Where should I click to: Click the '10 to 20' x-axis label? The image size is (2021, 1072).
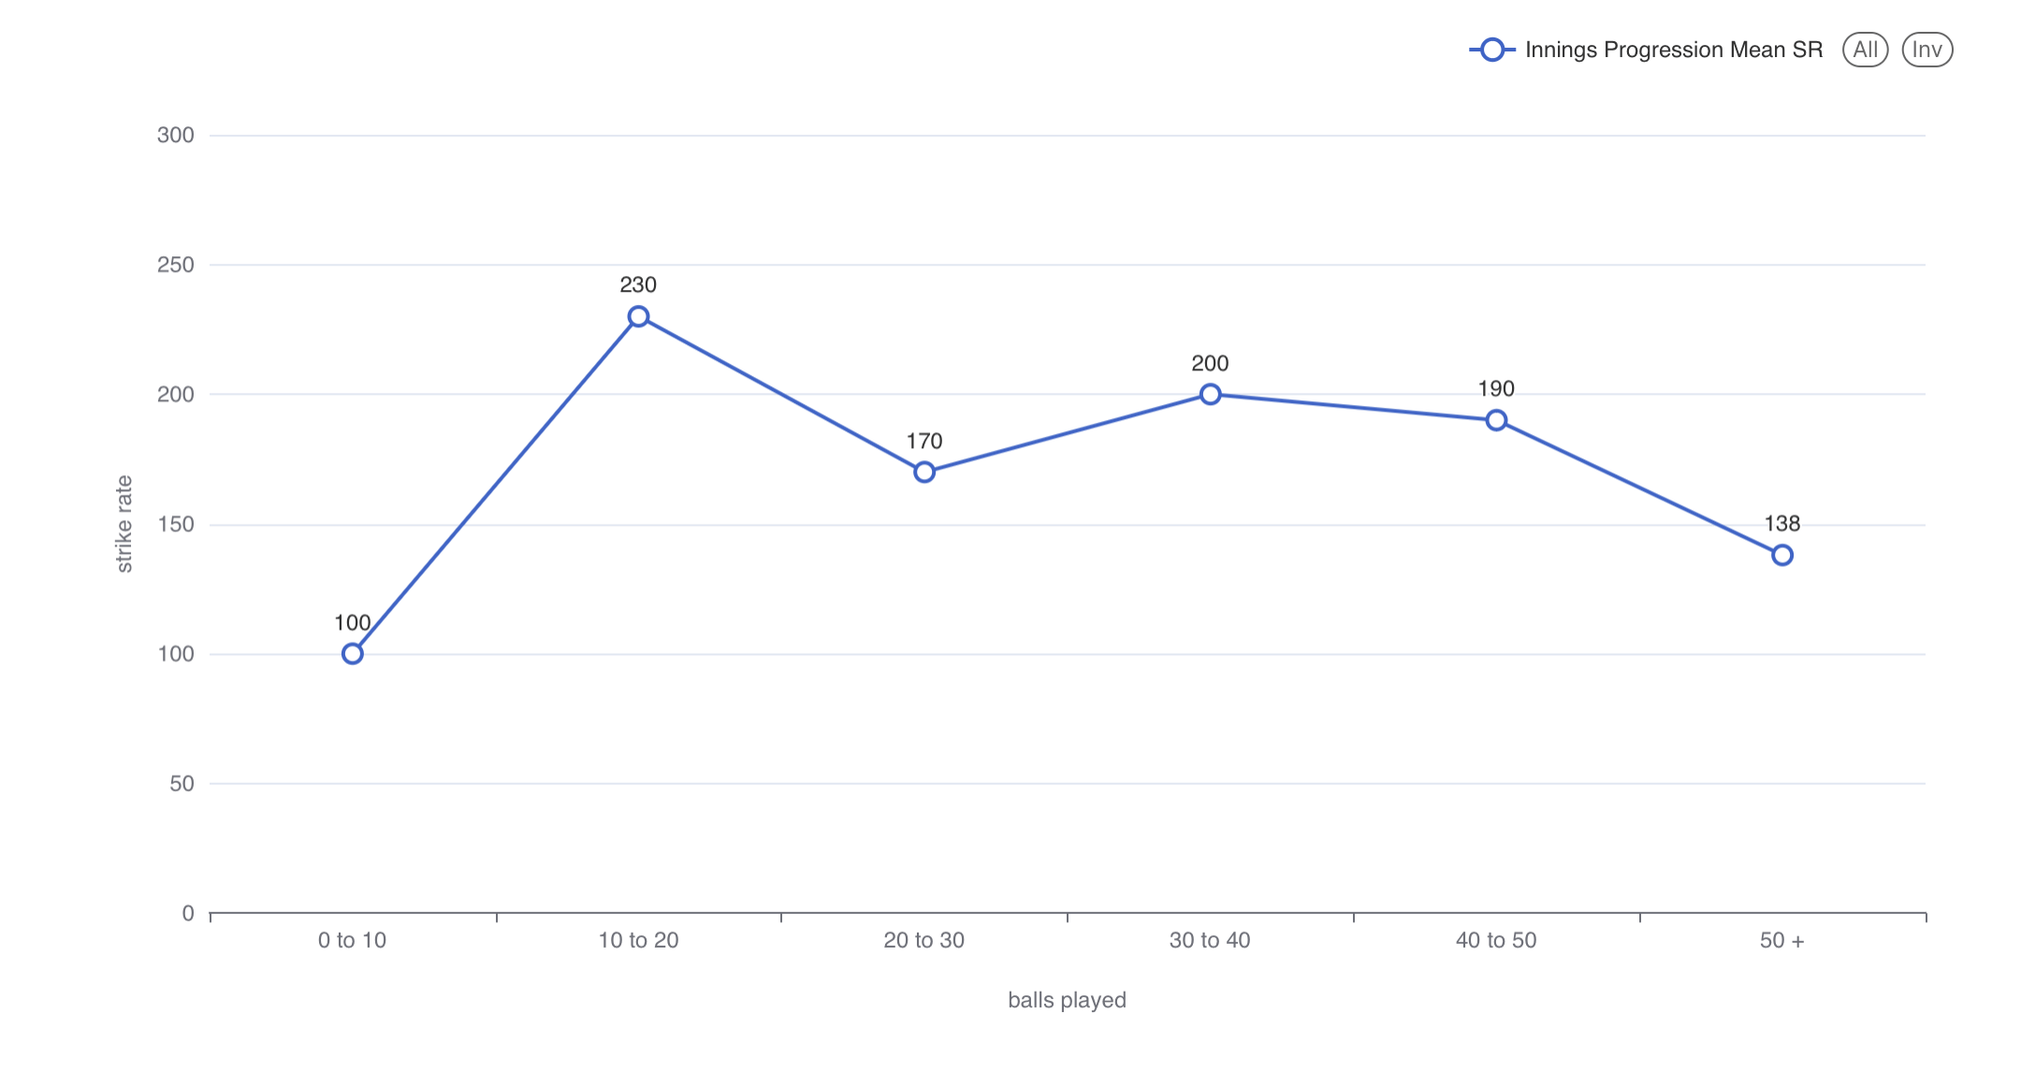coord(638,940)
